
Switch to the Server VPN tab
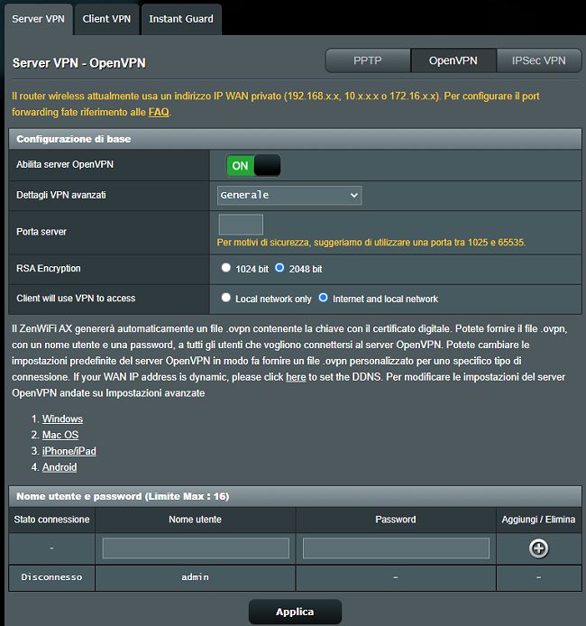(36, 19)
